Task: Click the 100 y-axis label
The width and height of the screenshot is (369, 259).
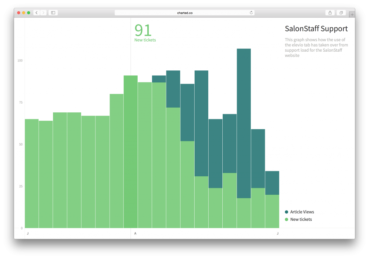Action: tap(20, 60)
